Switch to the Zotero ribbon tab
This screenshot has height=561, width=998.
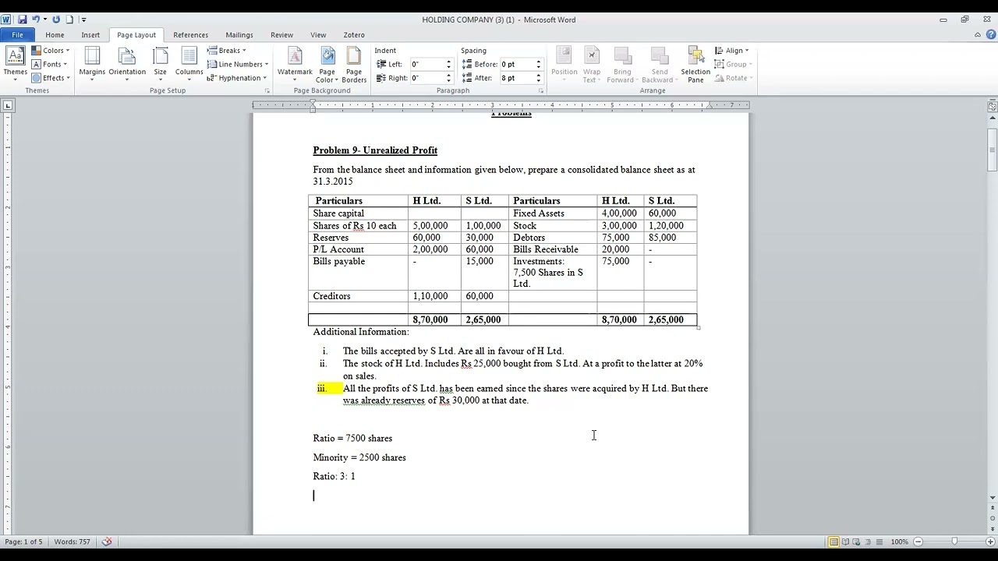(354, 35)
